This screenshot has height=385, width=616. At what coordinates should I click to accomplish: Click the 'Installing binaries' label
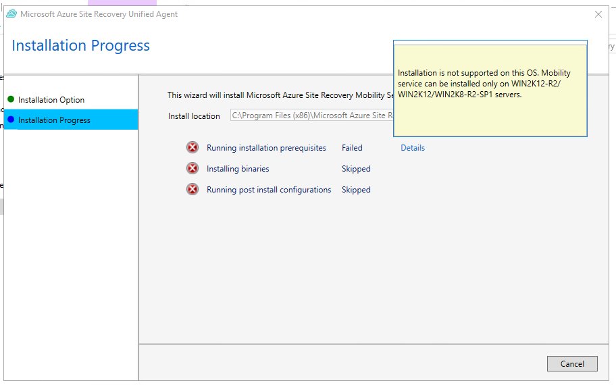tap(238, 169)
